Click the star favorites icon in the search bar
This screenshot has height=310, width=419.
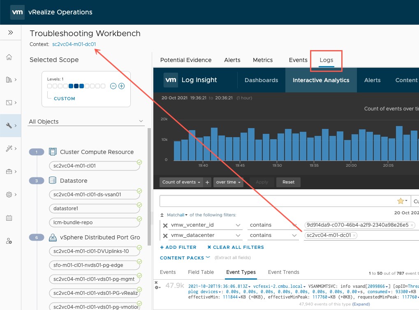point(400,201)
